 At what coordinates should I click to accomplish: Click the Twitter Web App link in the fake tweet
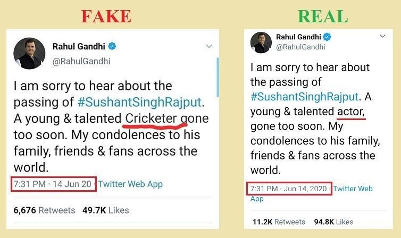[130, 184]
